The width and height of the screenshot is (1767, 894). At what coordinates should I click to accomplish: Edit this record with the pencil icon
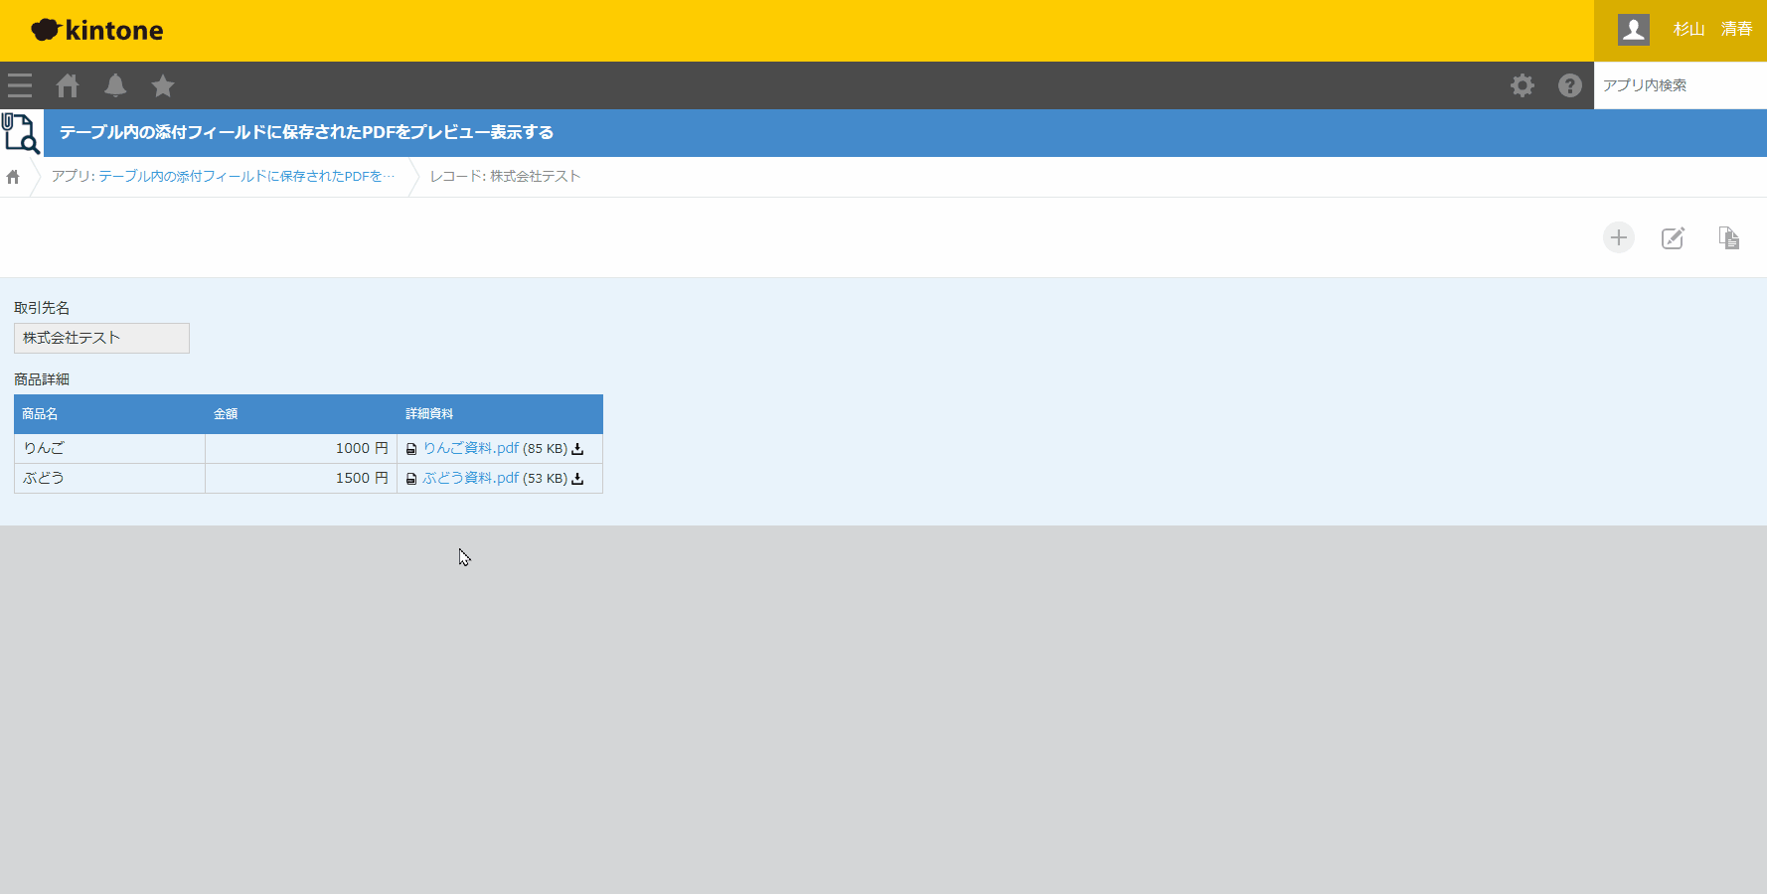click(x=1674, y=237)
